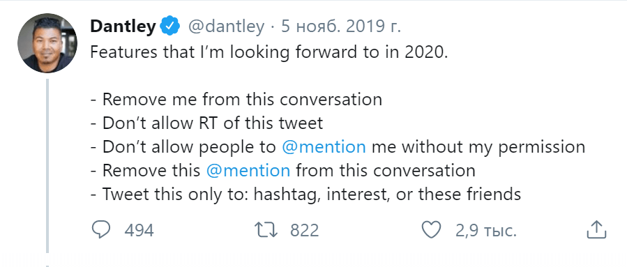Click the blue verified badge
627x267 pixels.
tap(170, 26)
